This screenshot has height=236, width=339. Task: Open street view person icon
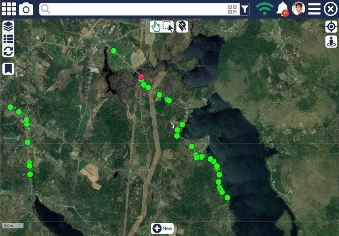click(331, 41)
